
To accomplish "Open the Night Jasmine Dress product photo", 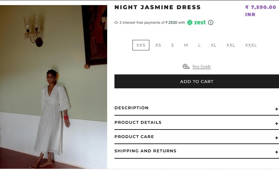I will tap(54, 87).
